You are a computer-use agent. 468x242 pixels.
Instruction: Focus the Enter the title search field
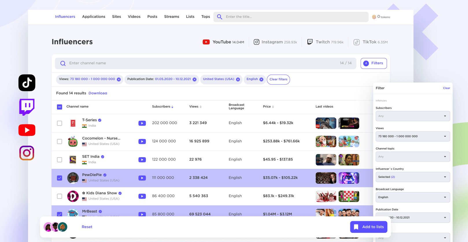pos(291,17)
